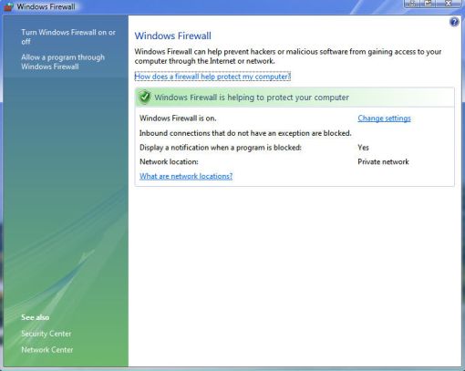Open Turn Windows Firewall on or off
465x371 pixels.
[x=68, y=36]
